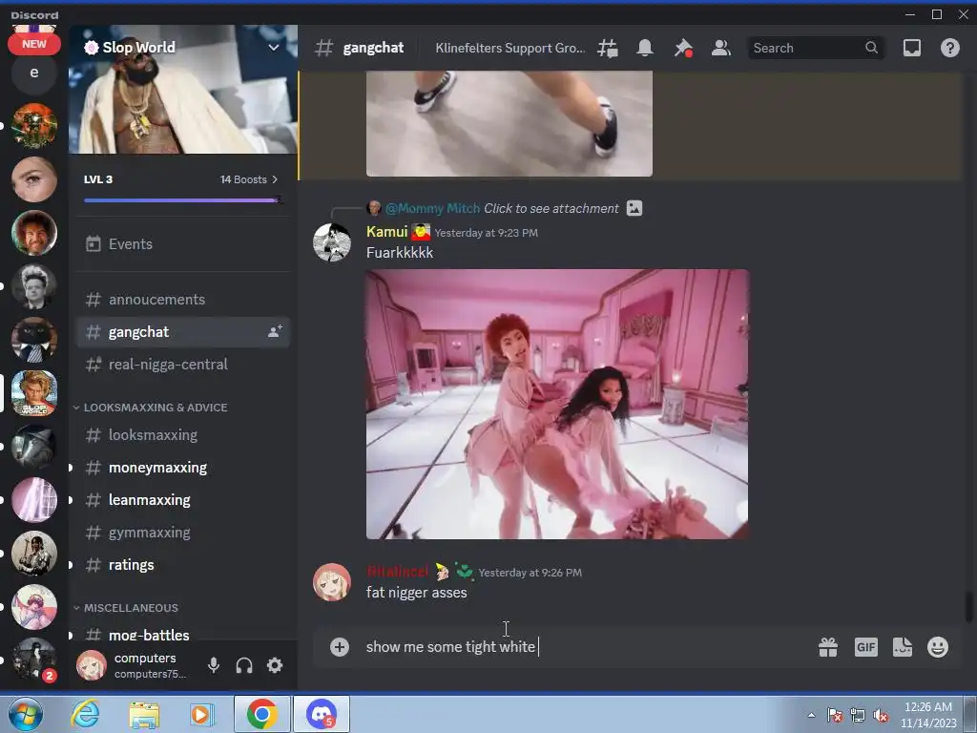Open the sneakers image attachment at top
The height and width of the screenshot is (733, 977).
pos(509,123)
